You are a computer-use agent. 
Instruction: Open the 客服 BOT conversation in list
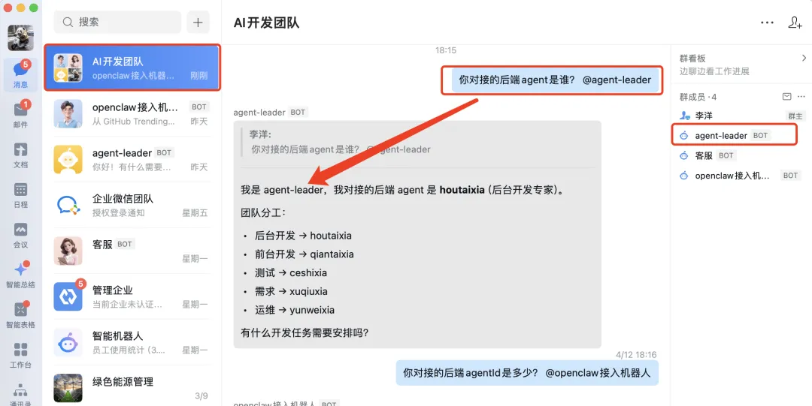tap(132, 251)
